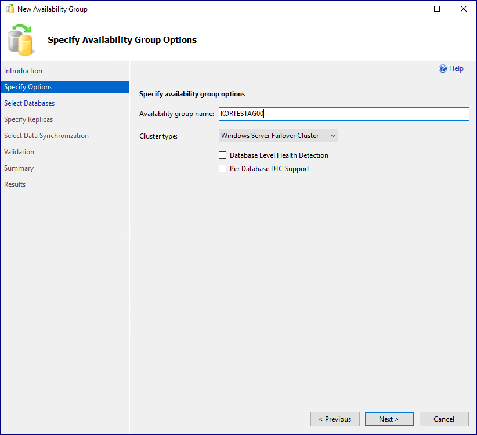Select the Specify Options wizard step

pyautogui.click(x=64, y=87)
